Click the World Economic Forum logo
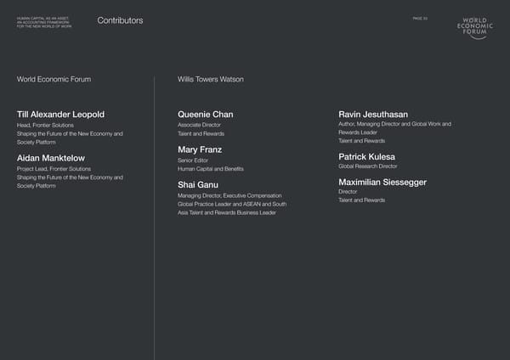Viewport: 510px width, 360px height. click(x=475, y=28)
